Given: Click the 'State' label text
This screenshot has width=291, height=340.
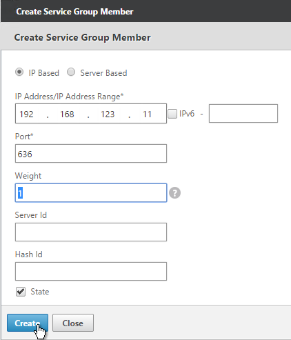Looking at the screenshot, I should tap(40, 292).
